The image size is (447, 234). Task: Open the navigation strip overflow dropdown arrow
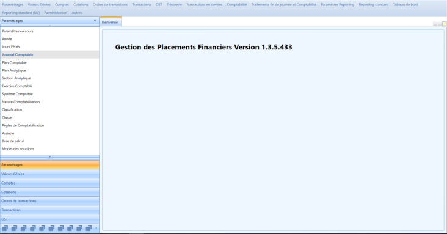click(x=96, y=228)
